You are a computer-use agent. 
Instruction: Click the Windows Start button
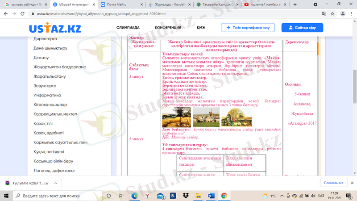(6, 196)
